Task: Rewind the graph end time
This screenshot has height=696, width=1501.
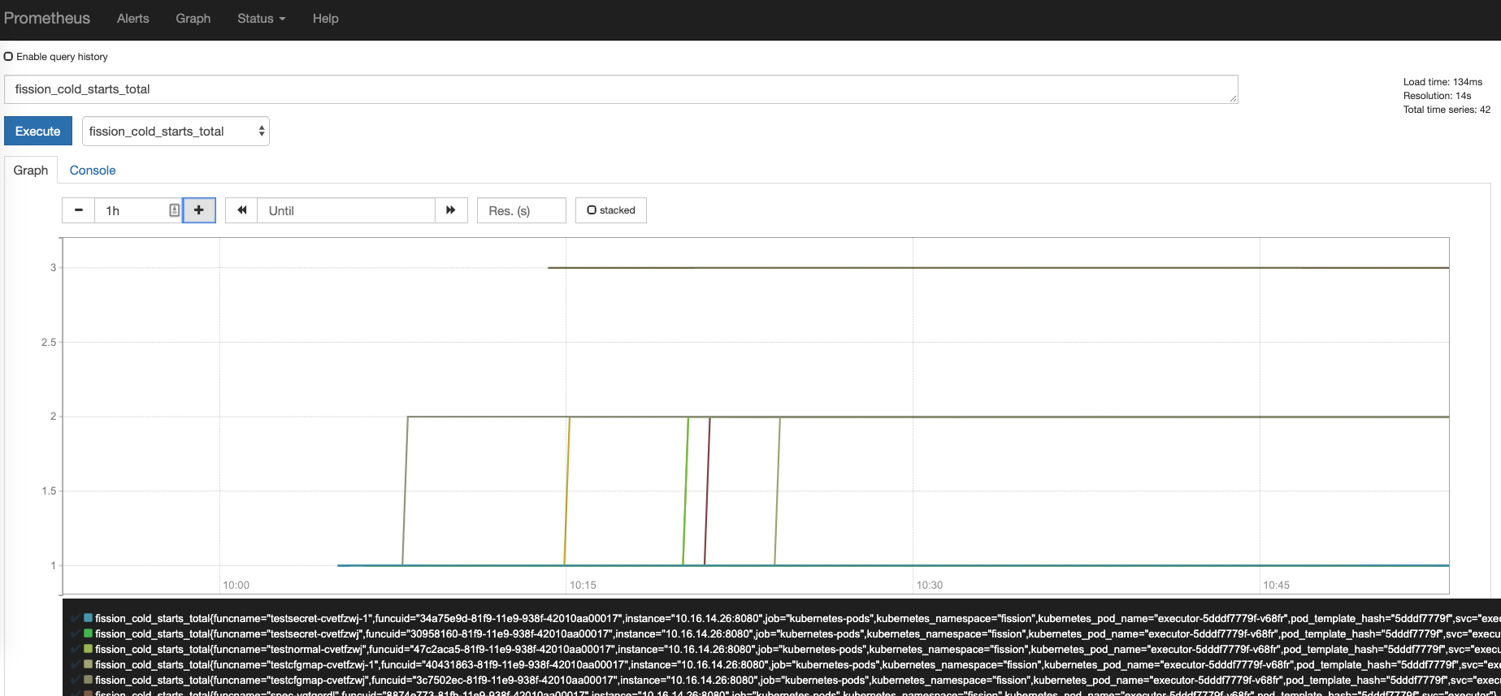Action: tap(241, 210)
